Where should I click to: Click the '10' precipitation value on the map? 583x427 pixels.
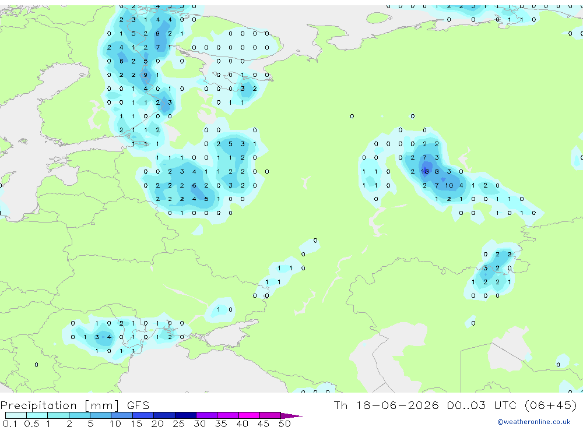point(449,185)
